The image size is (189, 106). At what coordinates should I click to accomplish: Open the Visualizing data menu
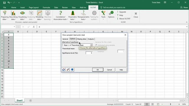coord(22,15)
